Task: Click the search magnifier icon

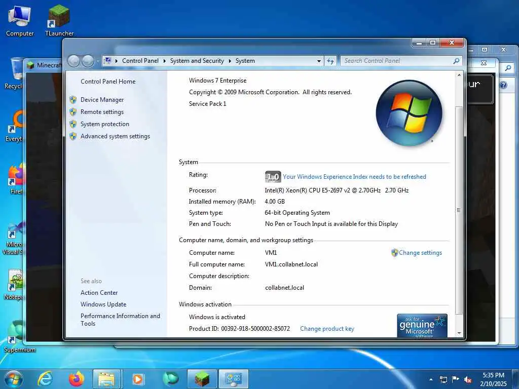Action: (457, 61)
